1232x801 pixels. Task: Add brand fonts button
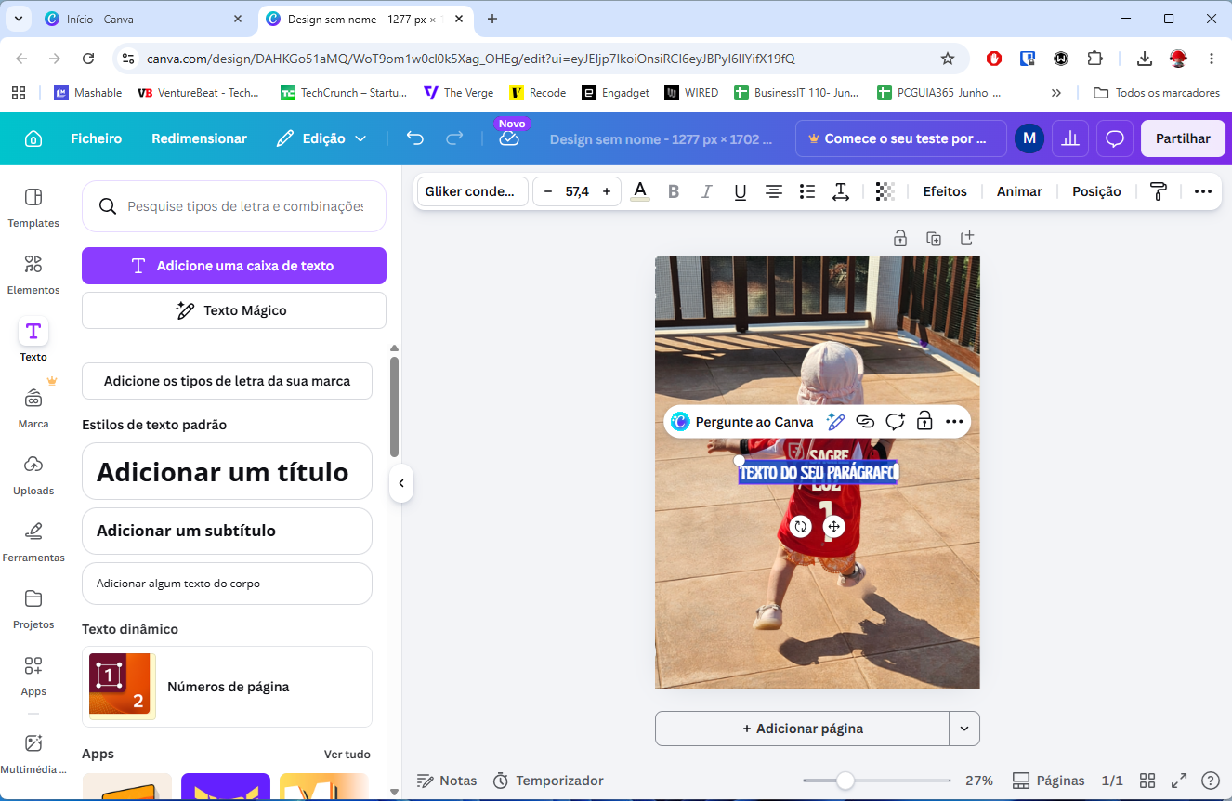point(228,381)
